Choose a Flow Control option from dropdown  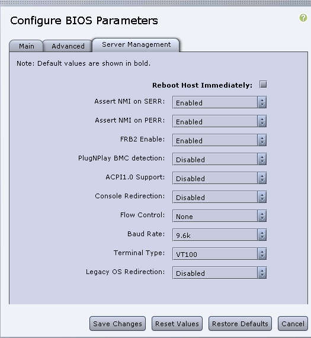coord(220,216)
